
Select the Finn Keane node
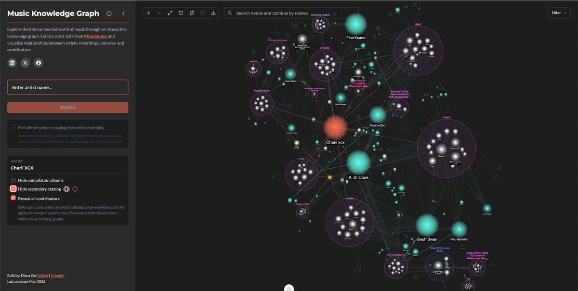pos(356,23)
